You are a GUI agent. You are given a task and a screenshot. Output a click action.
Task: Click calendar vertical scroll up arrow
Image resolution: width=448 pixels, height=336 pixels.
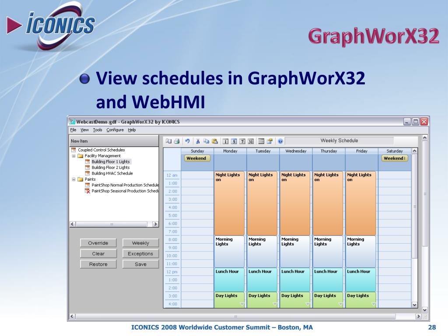415,151
